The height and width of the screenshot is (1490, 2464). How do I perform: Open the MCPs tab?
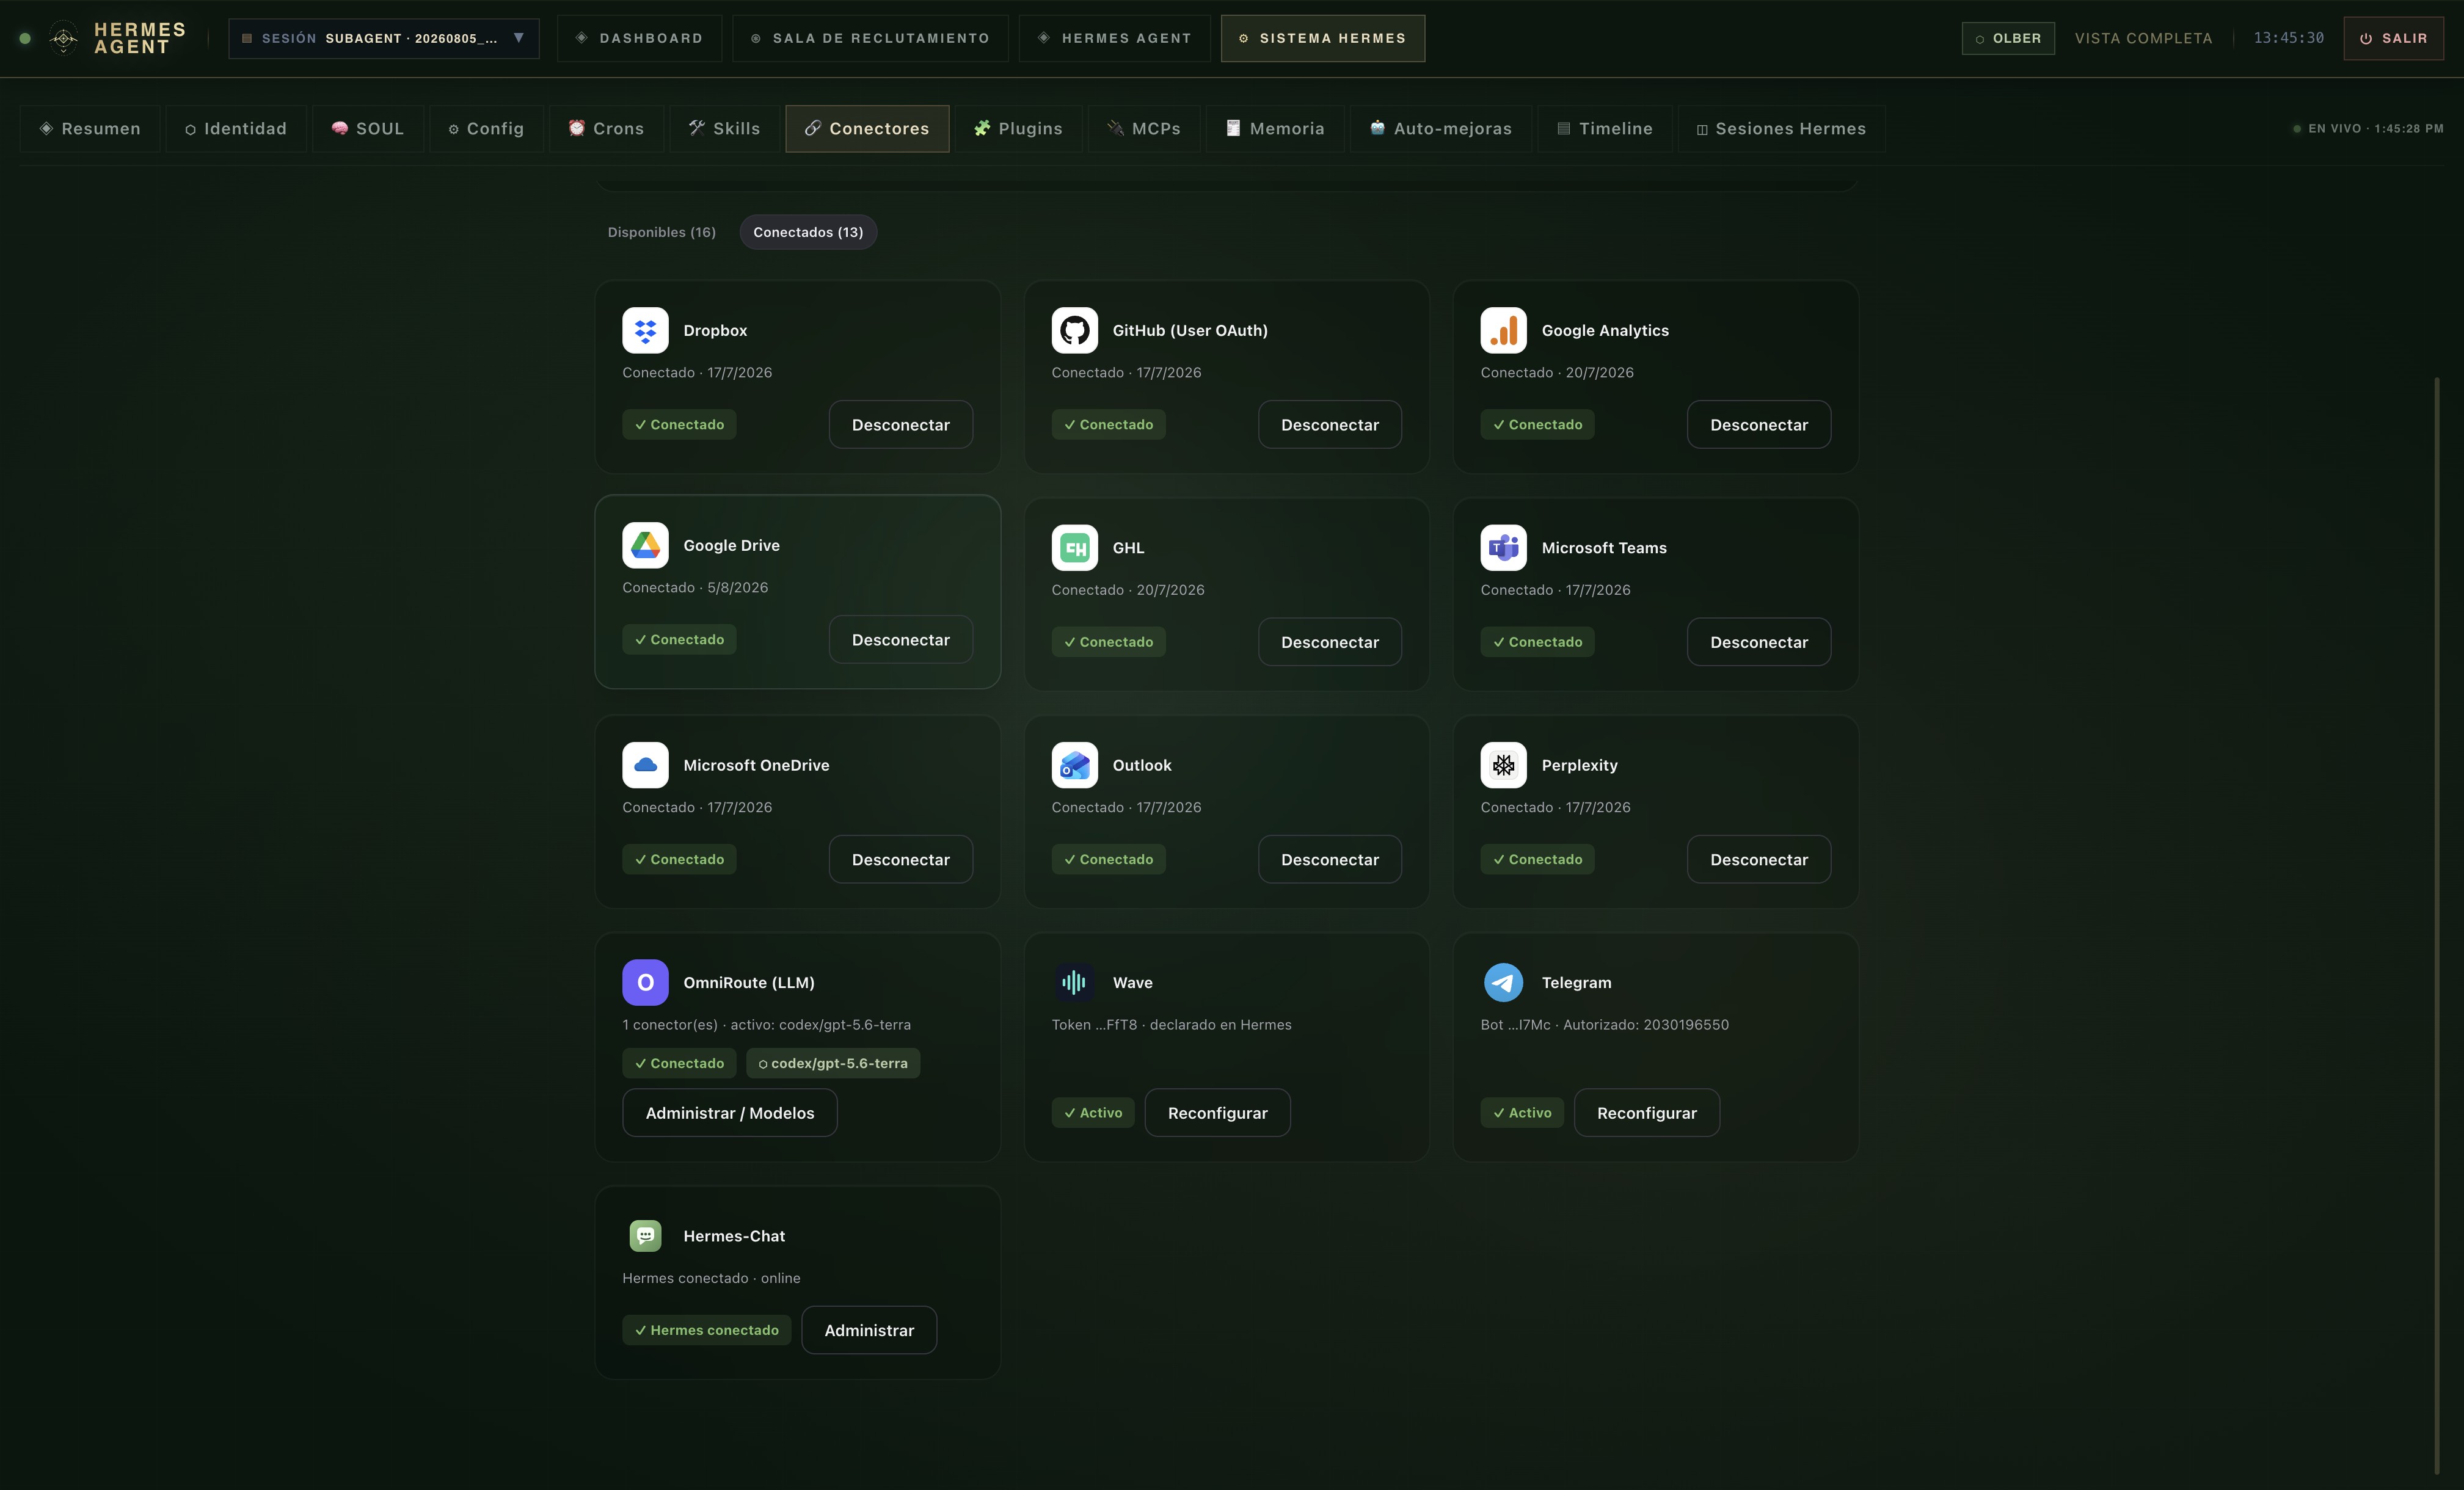point(1144,128)
